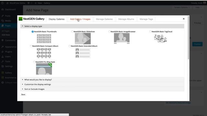Click the Basic Thumbnails grid preview image

(x=44, y=39)
